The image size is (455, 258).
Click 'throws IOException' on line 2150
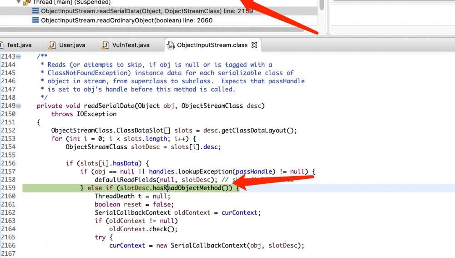point(84,114)
